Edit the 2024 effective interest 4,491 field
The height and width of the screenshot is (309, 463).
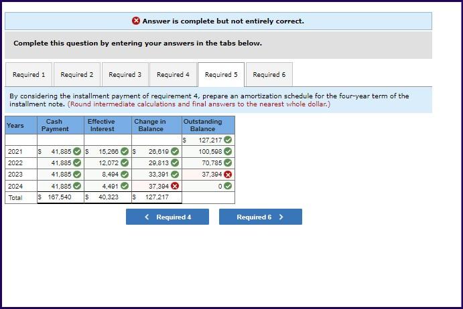(108, 186)
